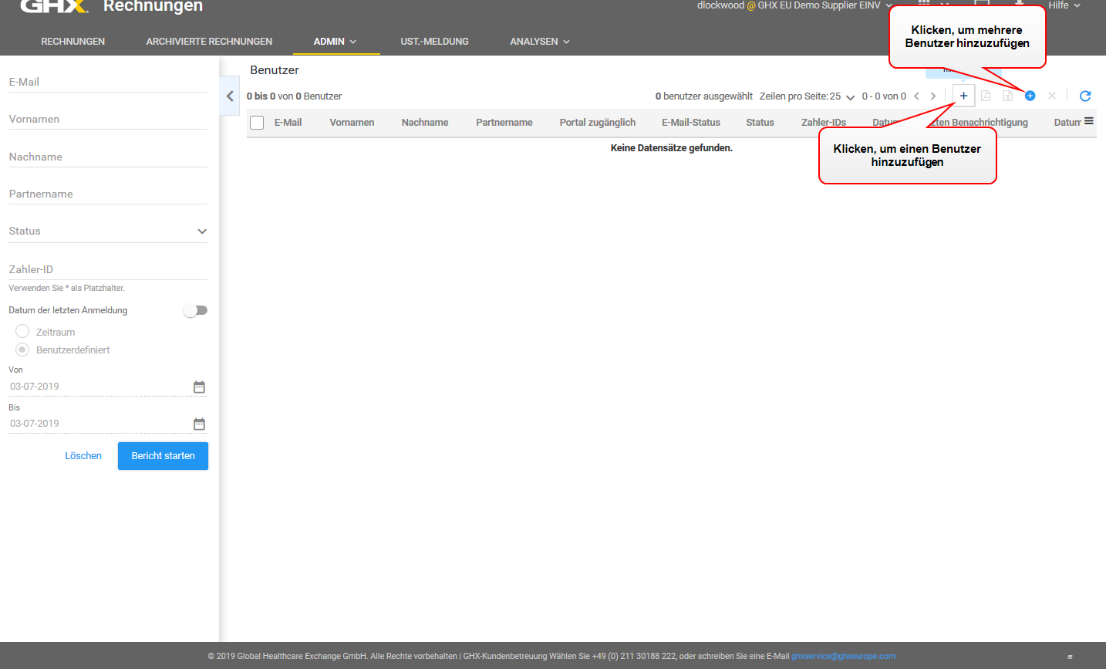Screen dimensions: 1106x669
Task: Click the plus icon to add a user
Action: coord(963,96)
